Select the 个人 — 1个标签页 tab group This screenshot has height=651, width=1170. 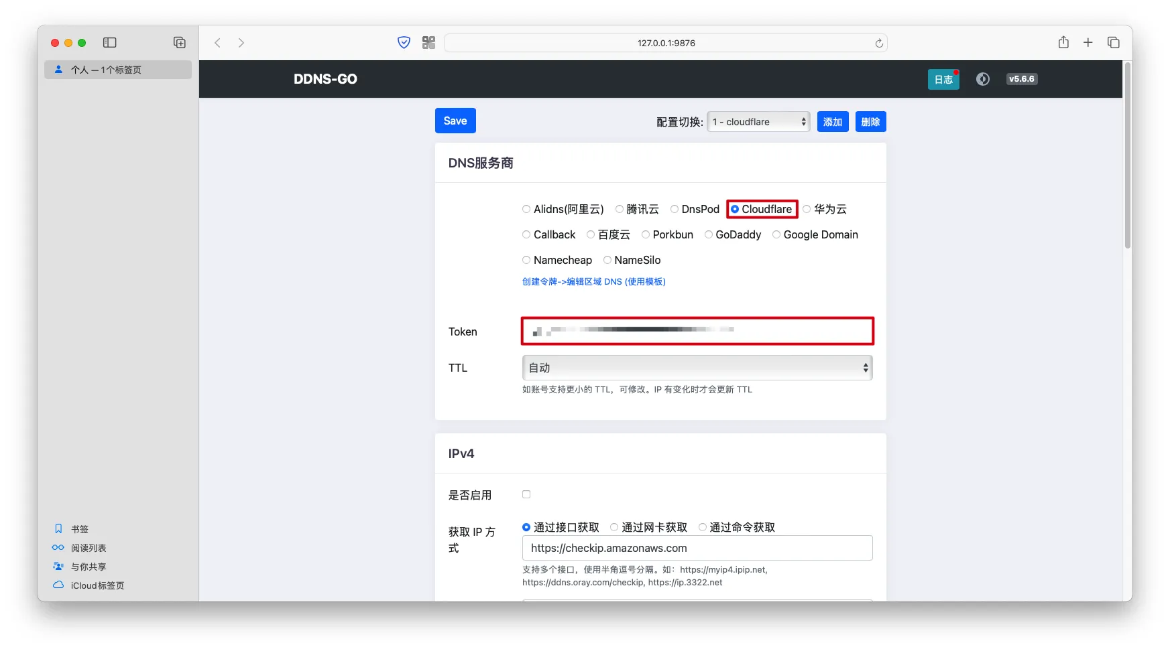pos(118,70)
